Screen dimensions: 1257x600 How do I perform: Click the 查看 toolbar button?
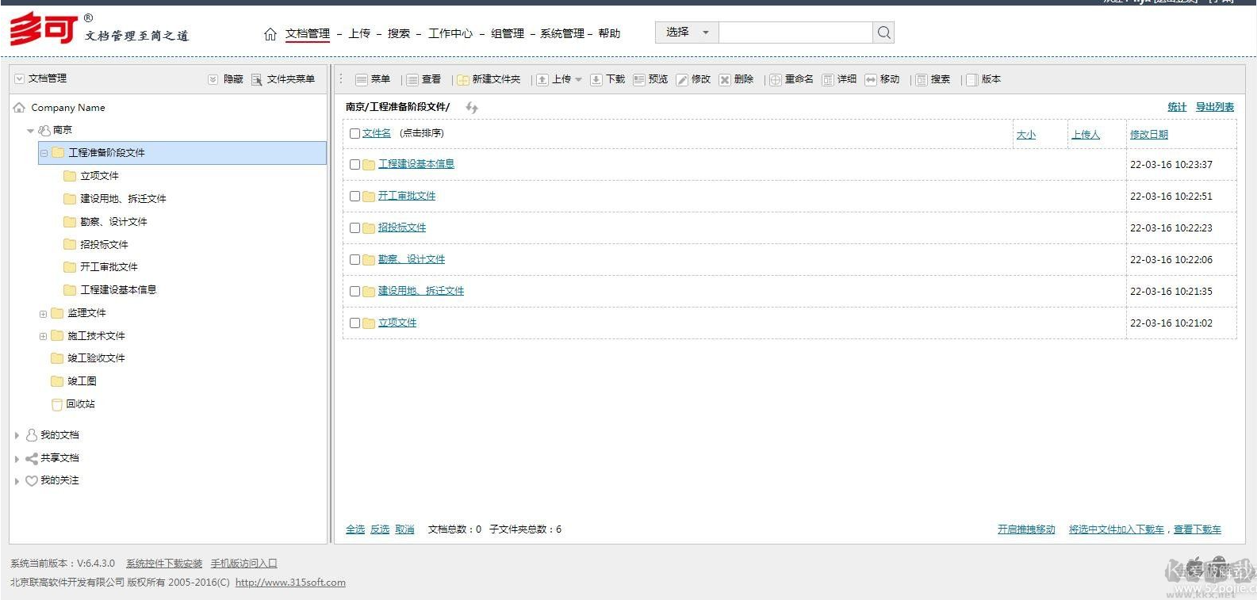[x=423, y=79]
